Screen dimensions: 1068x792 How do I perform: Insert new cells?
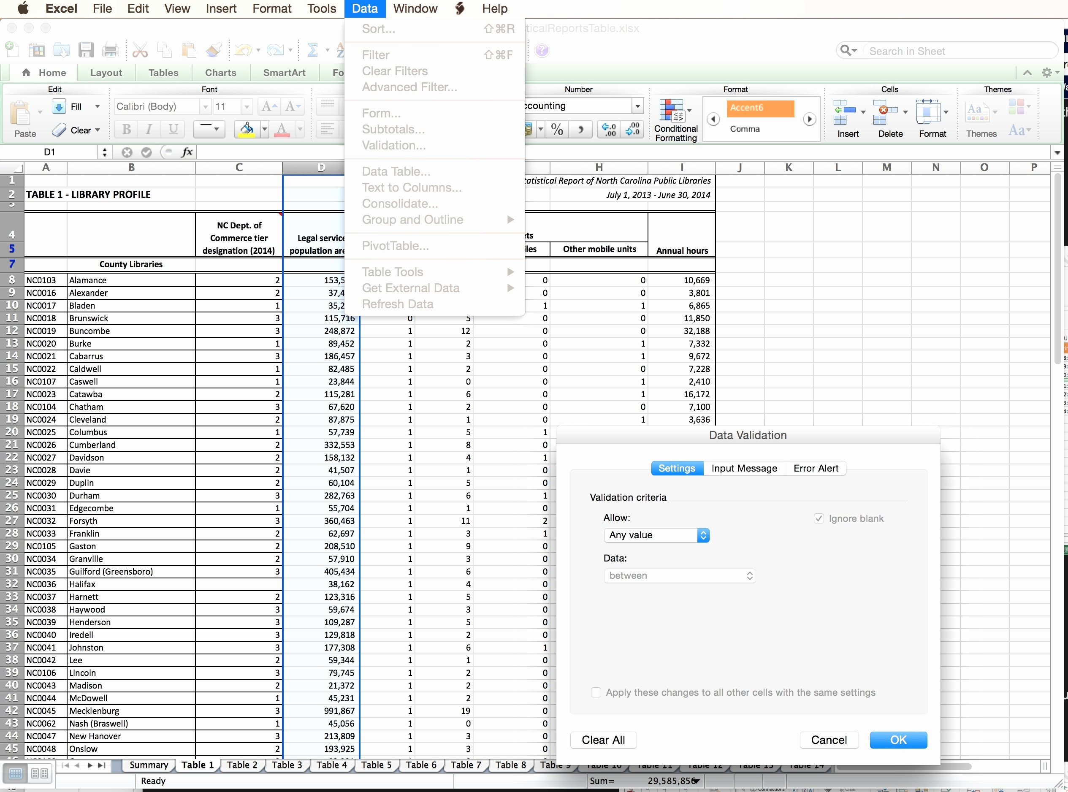[848, 118]
